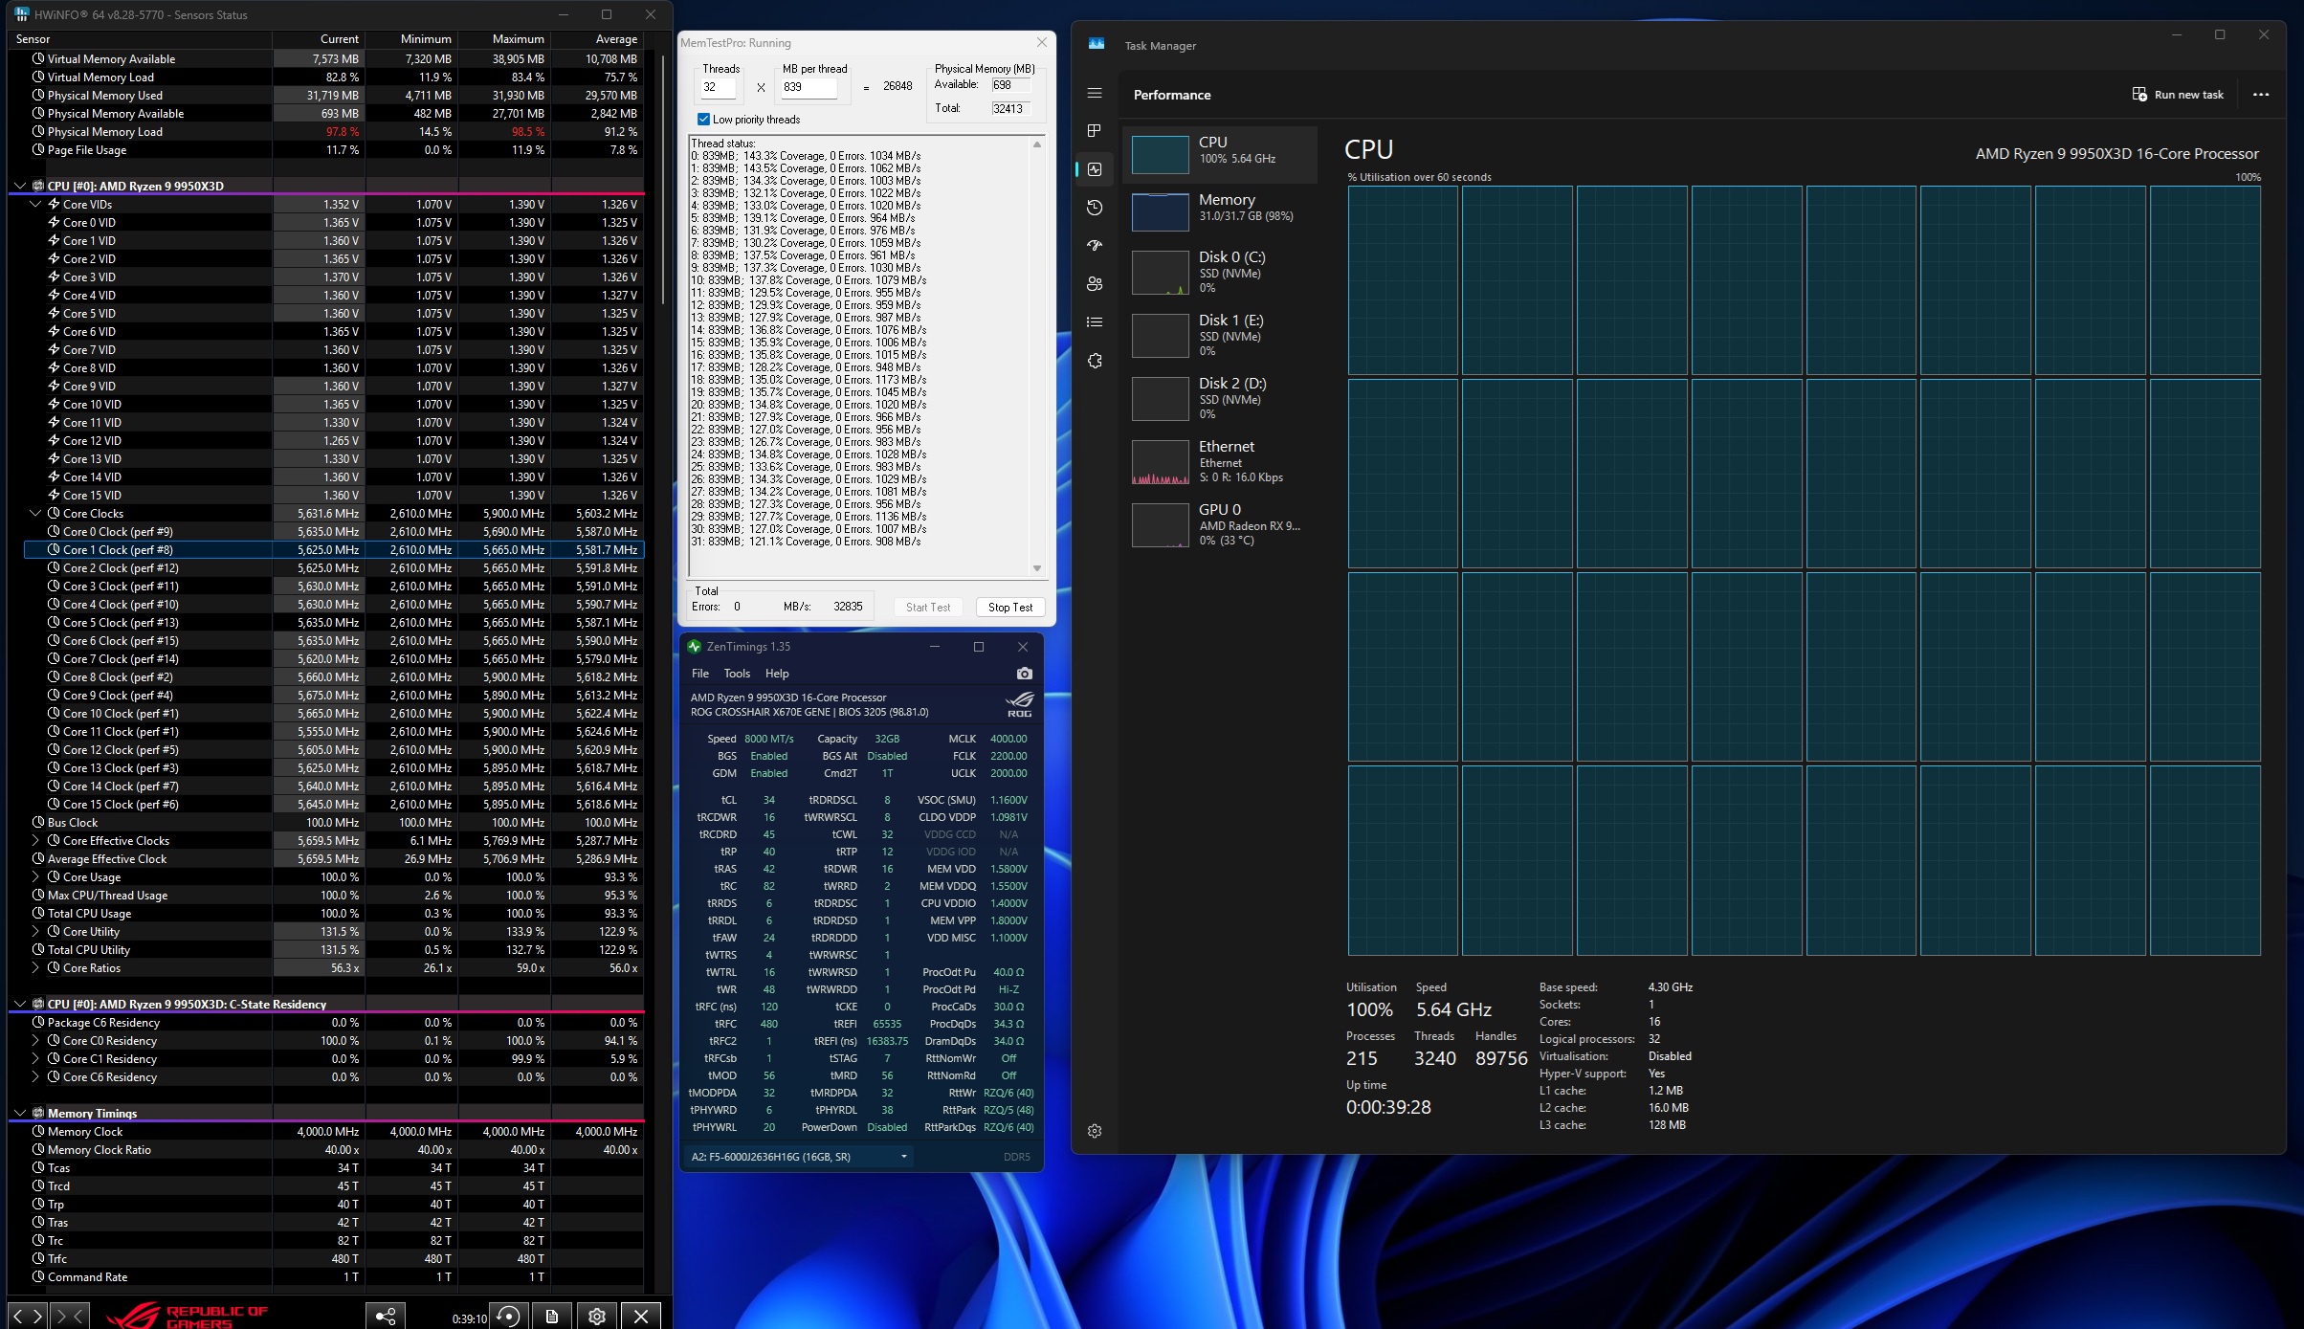2304x1329 pixels.
Task: Click the Stop Test button
Action: [1009, 608]
